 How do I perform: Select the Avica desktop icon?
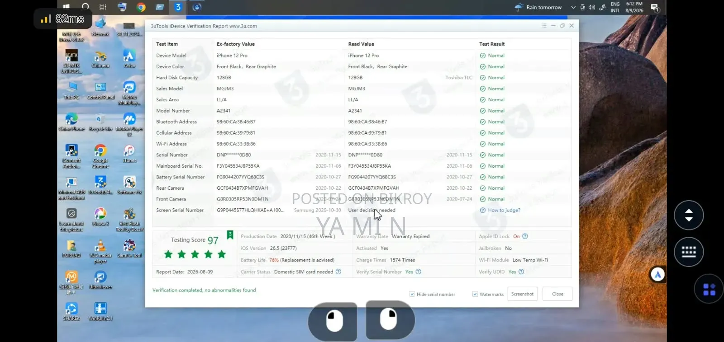(129, 59)
